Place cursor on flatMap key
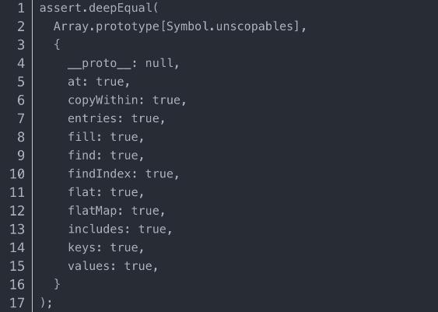The width and height of the screenshot is (438, 312). 92,211
